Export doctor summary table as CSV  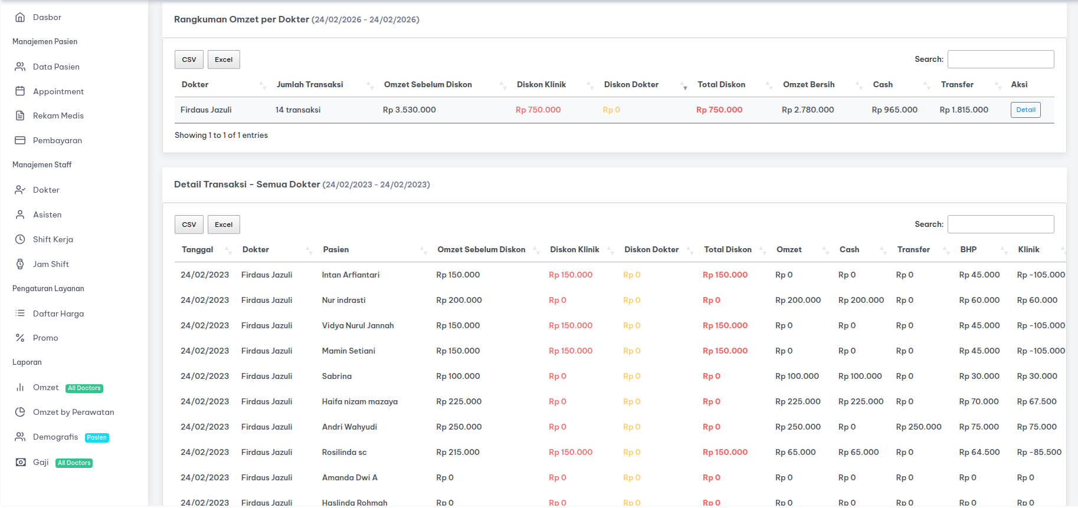pos(189,60)
